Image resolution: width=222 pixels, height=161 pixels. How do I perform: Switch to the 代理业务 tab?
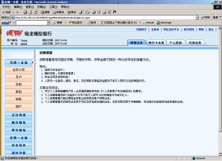coord(195,43)
